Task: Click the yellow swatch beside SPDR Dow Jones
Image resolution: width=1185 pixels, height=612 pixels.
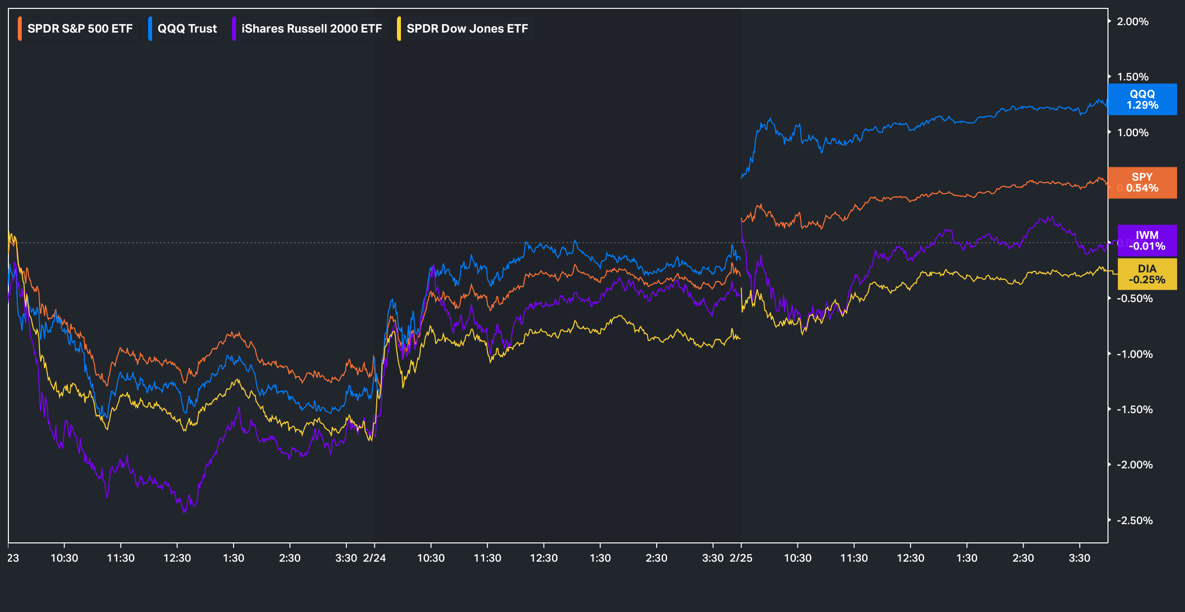Action: pyautogui.click(x=399, y=29)
